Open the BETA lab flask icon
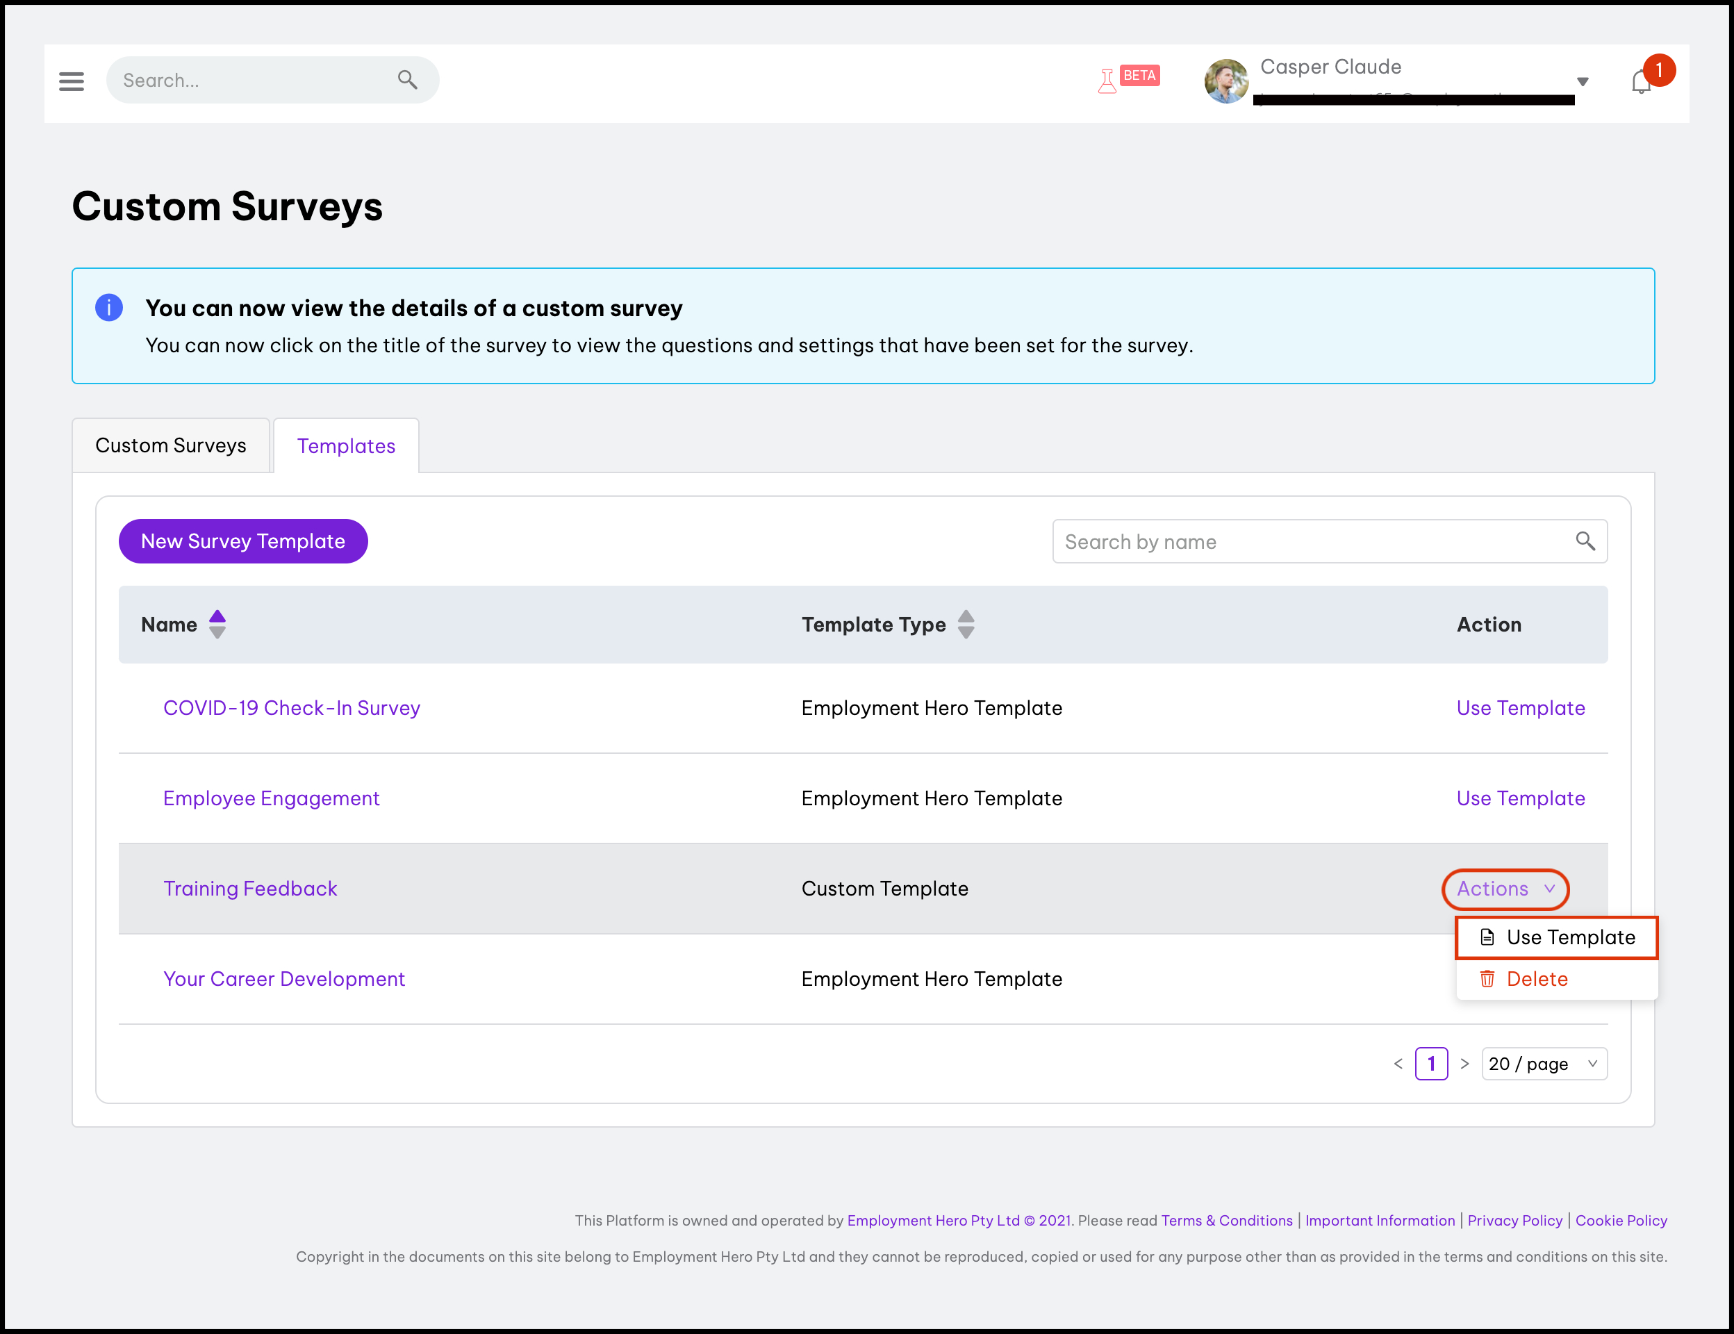Viewport: 1734px width, 1334px height. pyautogui.click(x=1107, y=81)
